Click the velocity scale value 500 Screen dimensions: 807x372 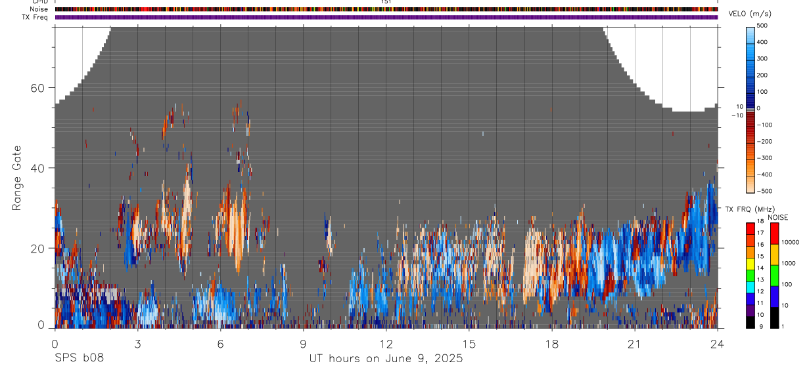pos(762,26)
